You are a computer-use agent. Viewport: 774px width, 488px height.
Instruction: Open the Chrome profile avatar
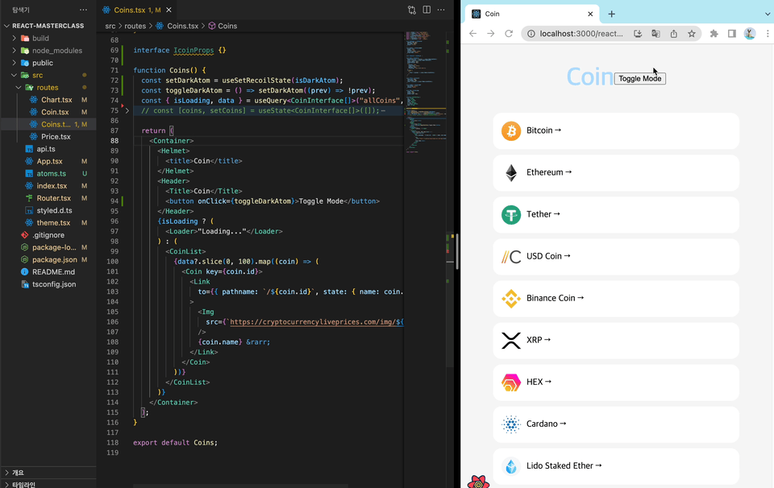tap(749, 34)
